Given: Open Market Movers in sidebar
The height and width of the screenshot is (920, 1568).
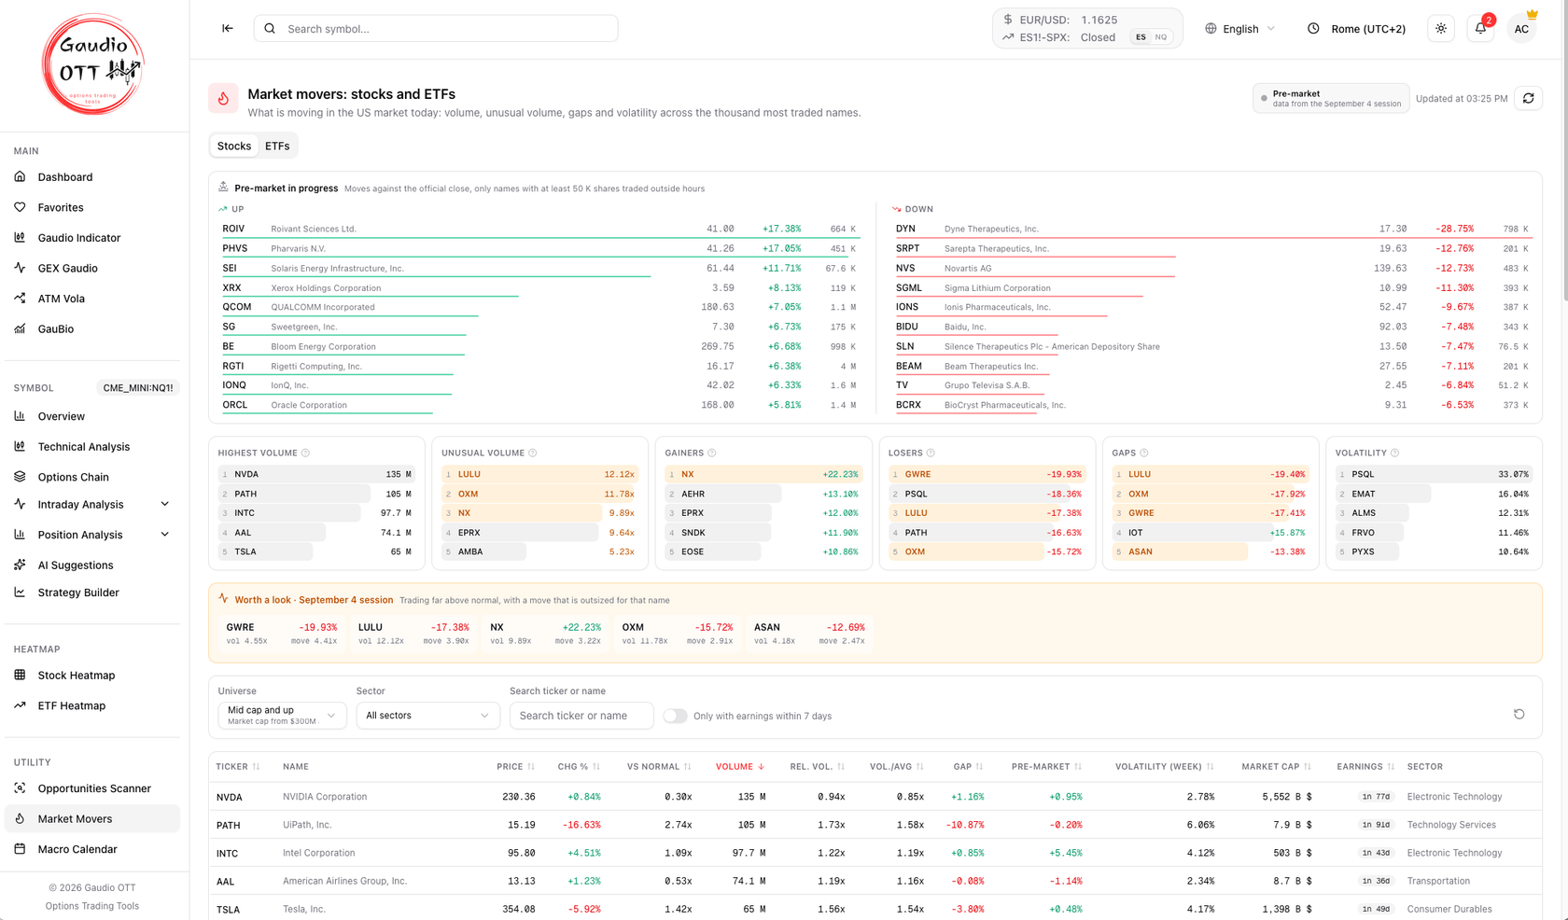Looking at the screenshot, I should click(92, 818).
